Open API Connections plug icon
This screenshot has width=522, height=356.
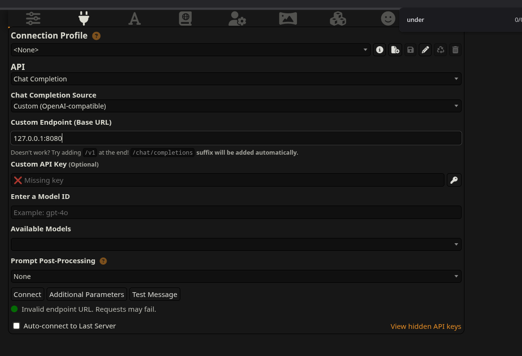(84, 18)
